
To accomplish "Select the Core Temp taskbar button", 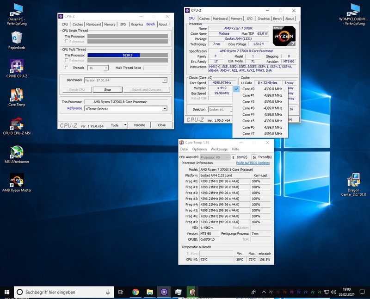I will click(x=192, y=292).
